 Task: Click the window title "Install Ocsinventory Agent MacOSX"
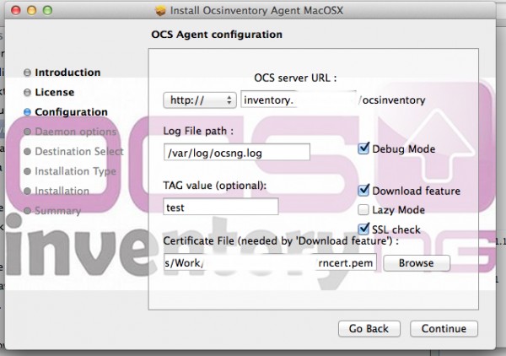[x=256, y=11]
